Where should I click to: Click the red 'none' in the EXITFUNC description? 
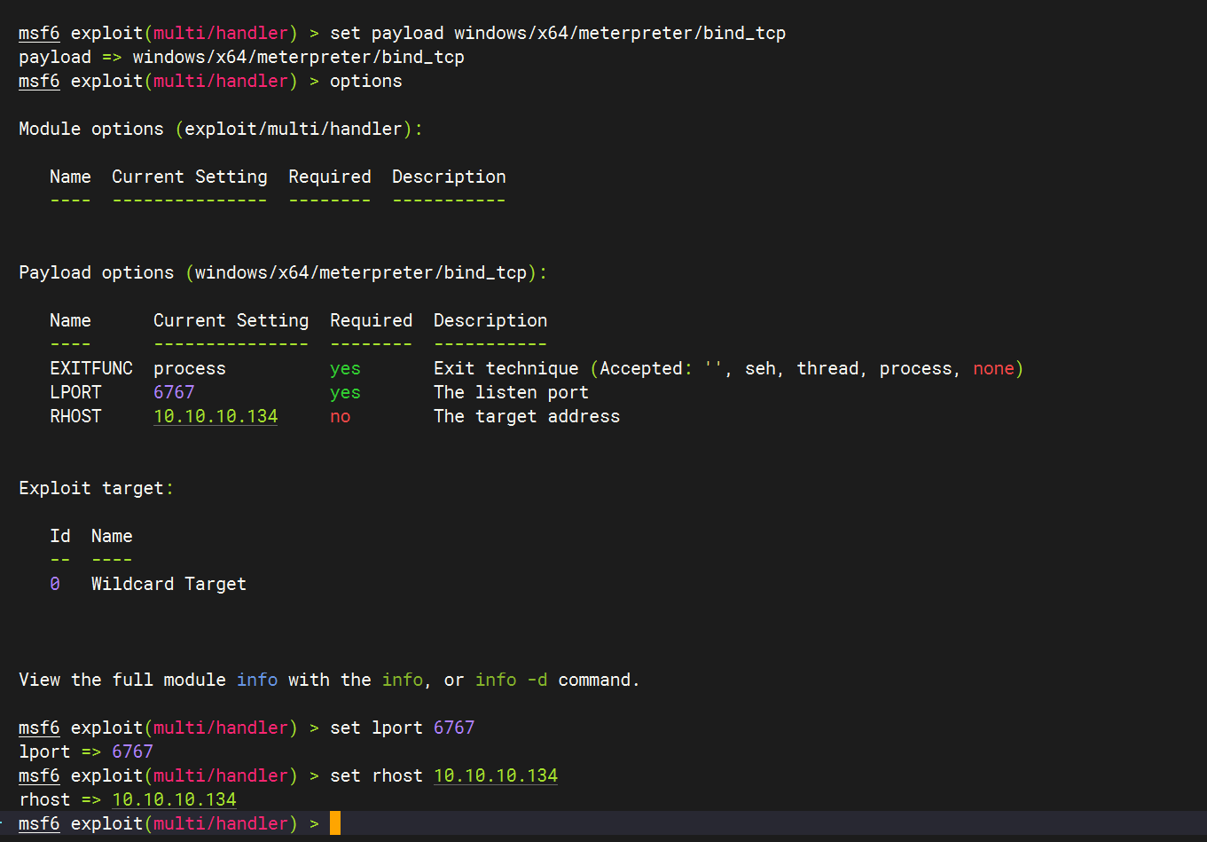pyautogui.click(x=993, y=368)
